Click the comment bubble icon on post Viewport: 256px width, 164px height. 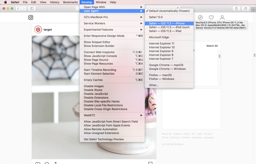pos(47,163)
